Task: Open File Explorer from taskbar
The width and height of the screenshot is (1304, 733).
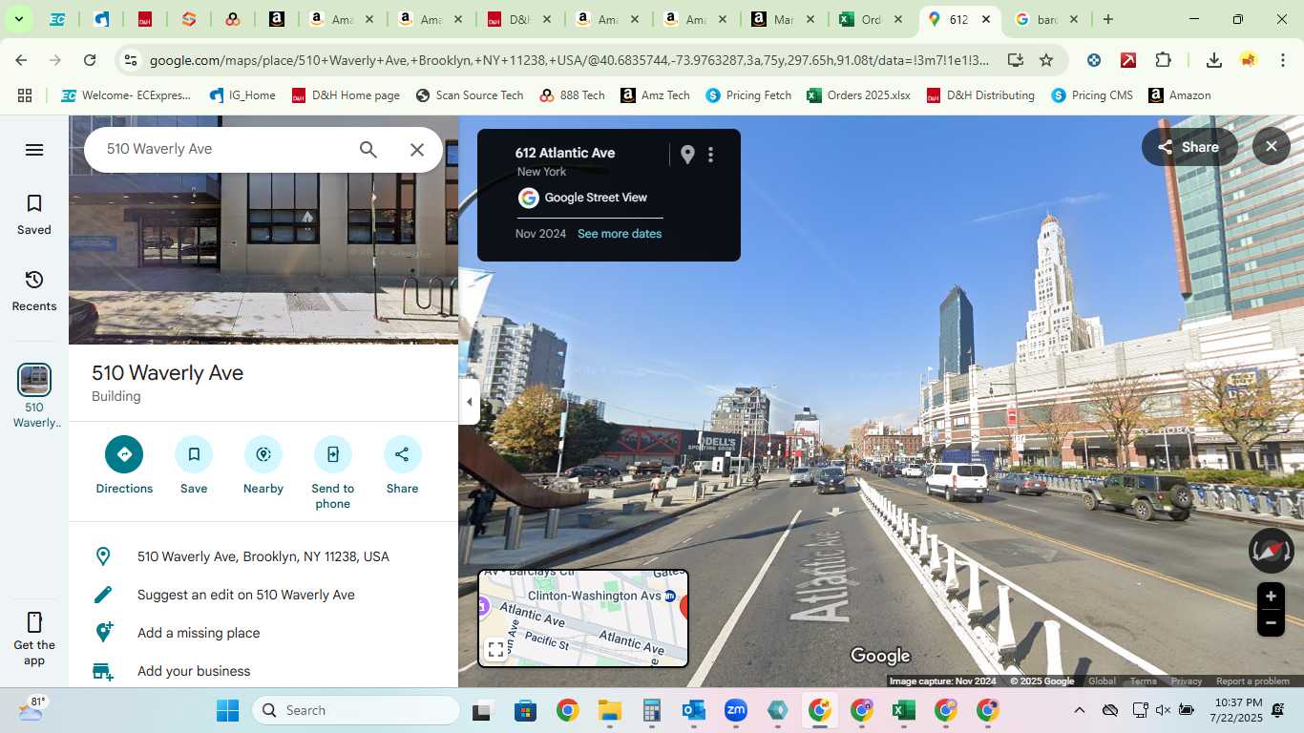Action: (609, 710)
